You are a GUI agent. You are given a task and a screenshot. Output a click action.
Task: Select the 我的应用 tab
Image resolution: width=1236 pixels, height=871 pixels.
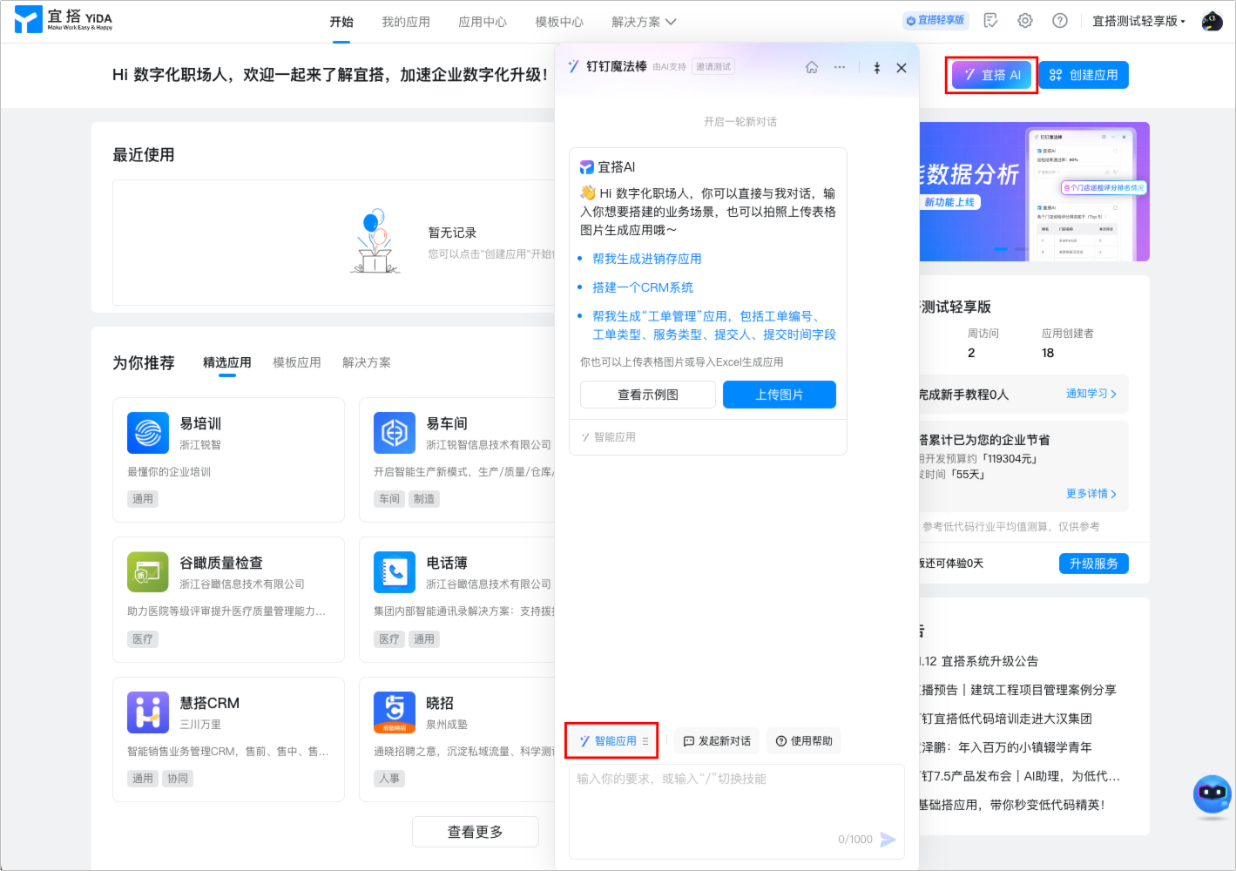pyautogui.click(x=406, y=22)
